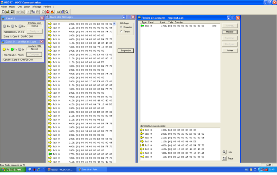This screenshot has height=175, width=277.
Task: Click the Modifier button
Action: tap(230, 32)
